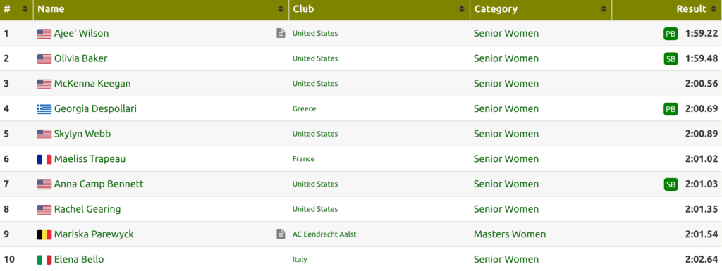
Task: Open document icon beside Ajee' Wilson
Action: click(x=281, y=33)
